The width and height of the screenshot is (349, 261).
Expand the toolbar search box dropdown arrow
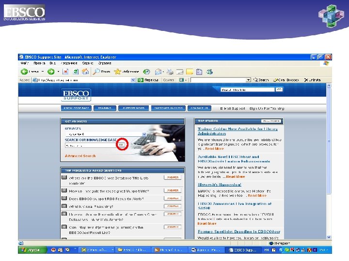click(x=248, y=80)
